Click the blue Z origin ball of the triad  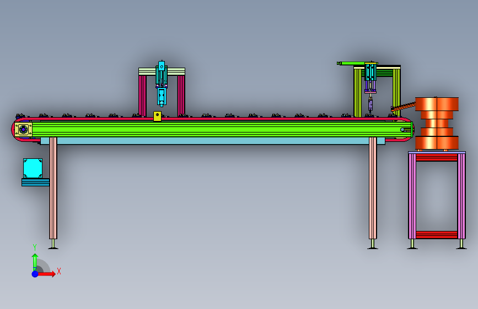[x=35, y=274]
